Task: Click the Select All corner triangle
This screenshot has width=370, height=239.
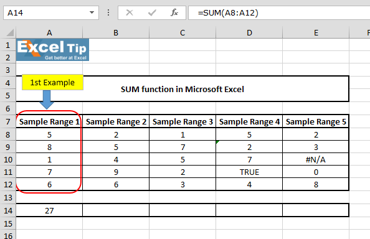Action: pos(8,32)
